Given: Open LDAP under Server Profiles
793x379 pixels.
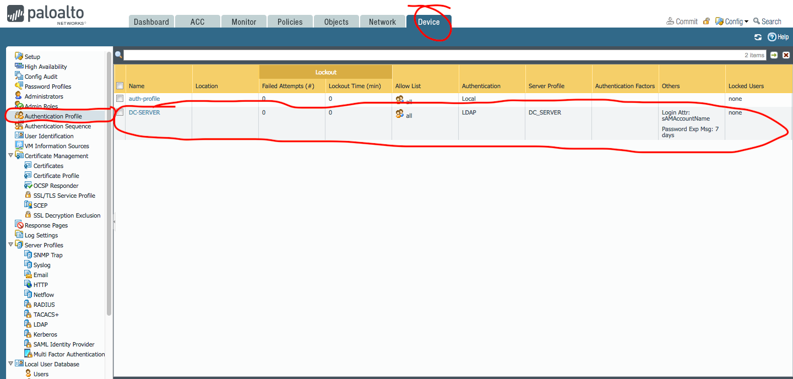Looking at the screenshot, I should (x=41, y=324).
